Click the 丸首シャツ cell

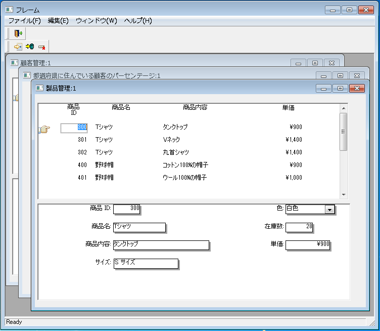point(176,152)
